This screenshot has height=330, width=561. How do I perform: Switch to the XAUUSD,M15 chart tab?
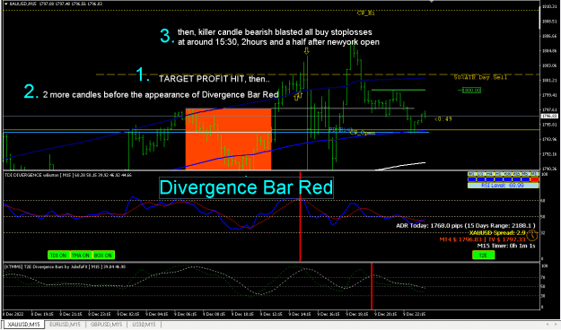pyautogui.click(x=24, y=325)
